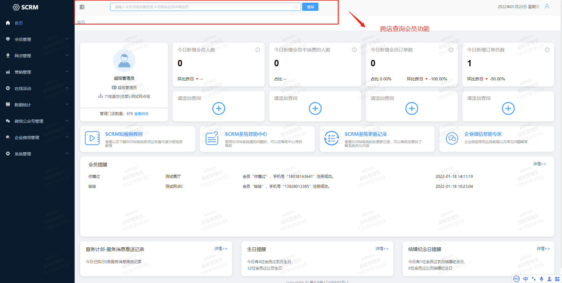562x283 pixels.
Task: Click info icon on 今日新增订单总数 card
Action: 547,50
